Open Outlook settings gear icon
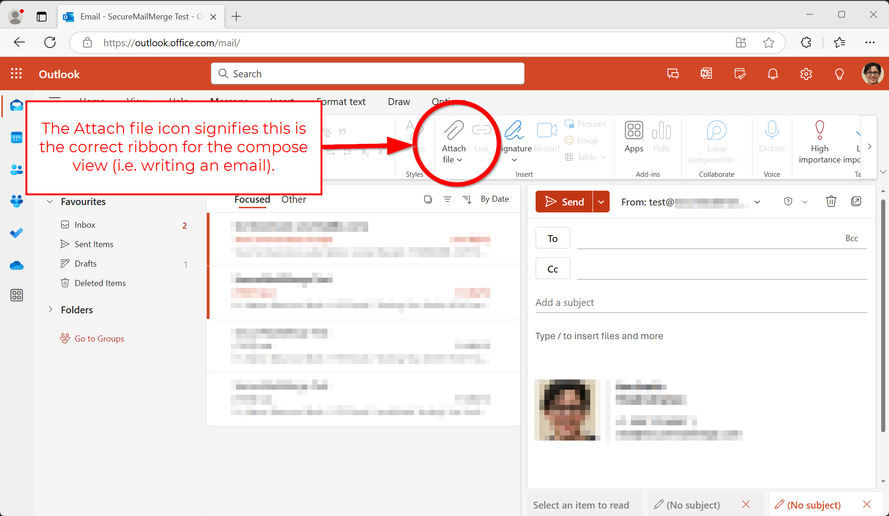The height and width of the screenshot is (516, 889). [x=806, y=74]
